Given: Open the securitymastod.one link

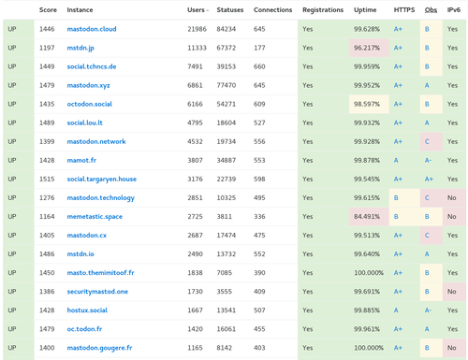Looking at the screenshot, I should pos(97,292).
